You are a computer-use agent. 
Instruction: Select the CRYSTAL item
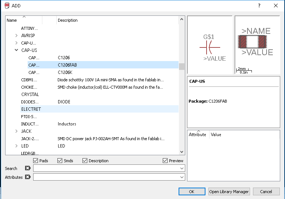(30, 95)
